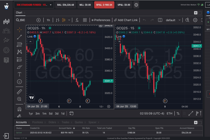Viewport: 210px width, 140px height.
Task: Sort by Account Name column header
Action: (67, 128)
